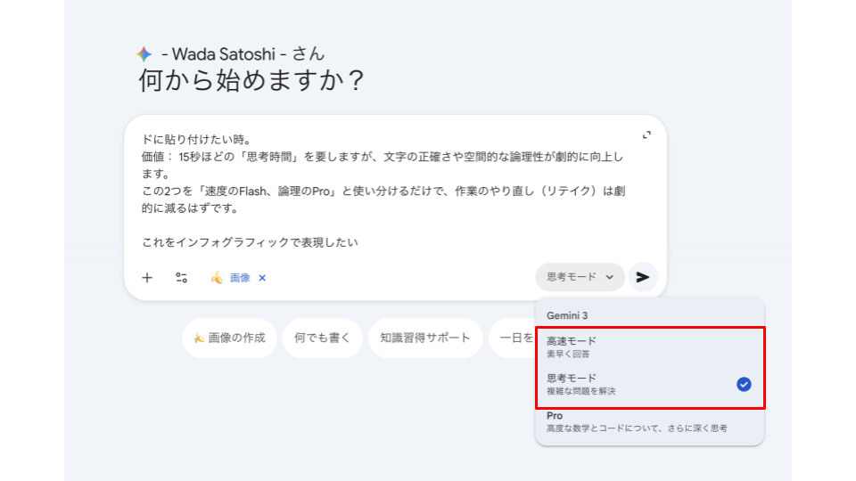Click the plus icon to add attachment

(147, 278)
